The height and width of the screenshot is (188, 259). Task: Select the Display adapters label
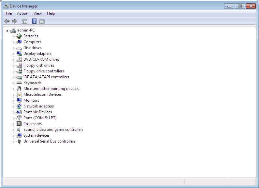[x=37, y=54]
